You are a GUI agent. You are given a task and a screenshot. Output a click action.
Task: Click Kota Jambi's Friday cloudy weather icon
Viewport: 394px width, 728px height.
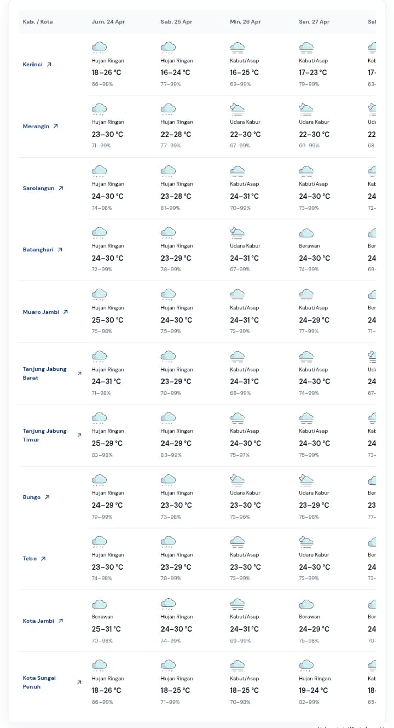[99, 604]
